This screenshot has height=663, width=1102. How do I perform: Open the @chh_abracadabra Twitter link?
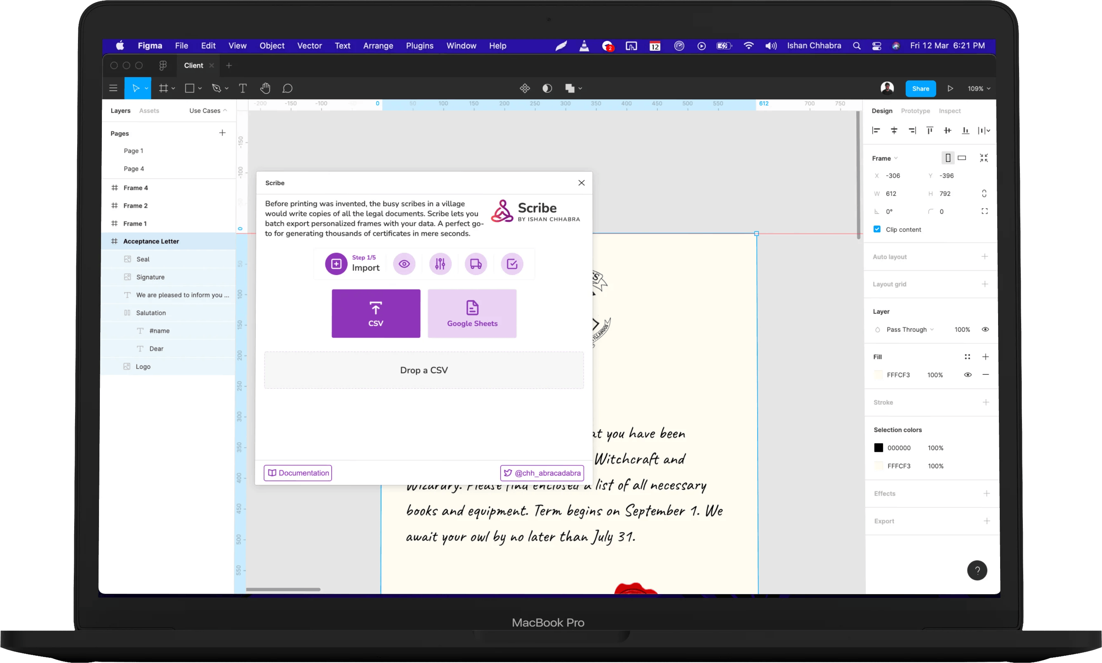tap(542, 473)
